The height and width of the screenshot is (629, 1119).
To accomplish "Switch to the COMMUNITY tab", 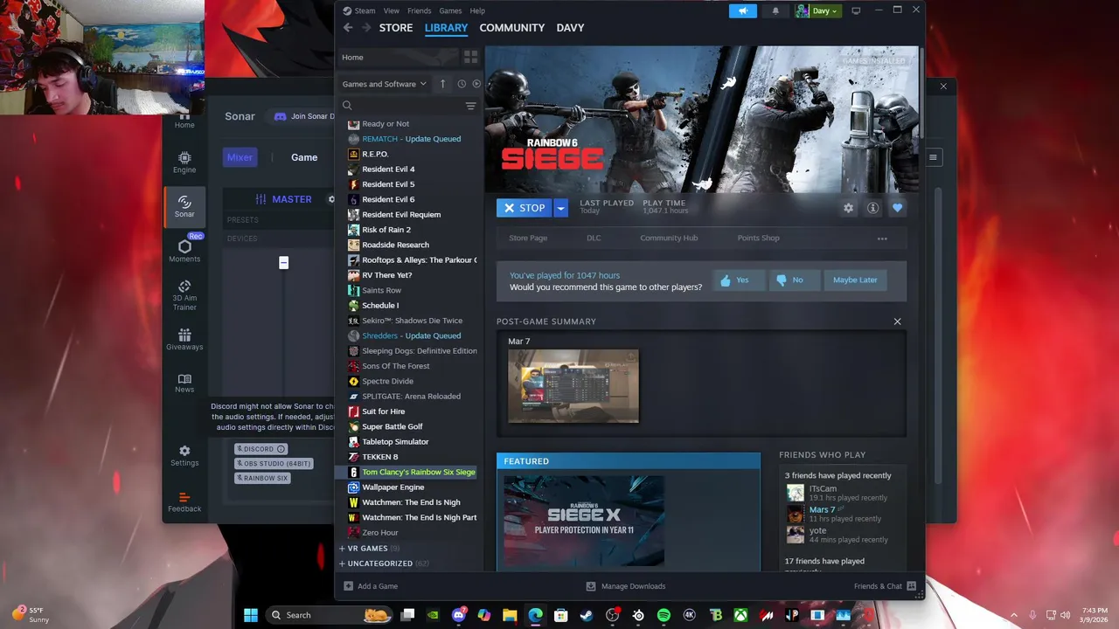I will (512, 28).
